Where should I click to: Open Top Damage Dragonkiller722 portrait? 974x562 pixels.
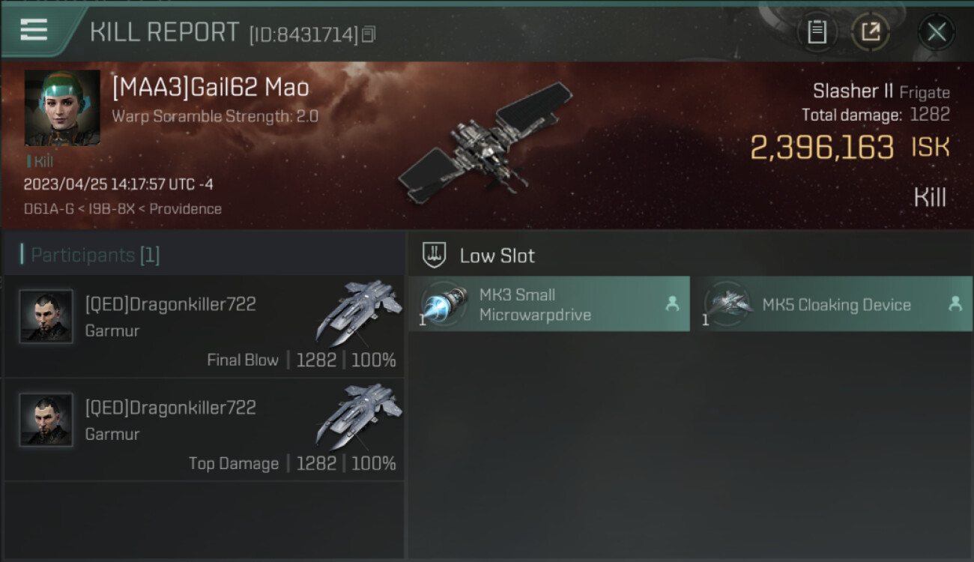tap(46, 420)
